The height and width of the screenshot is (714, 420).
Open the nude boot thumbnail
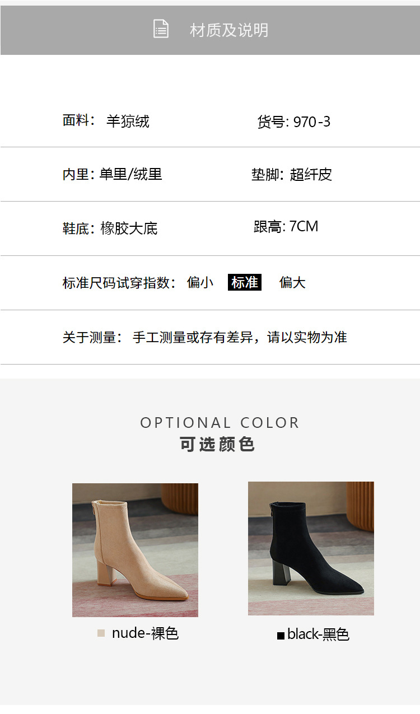(135, 550)
